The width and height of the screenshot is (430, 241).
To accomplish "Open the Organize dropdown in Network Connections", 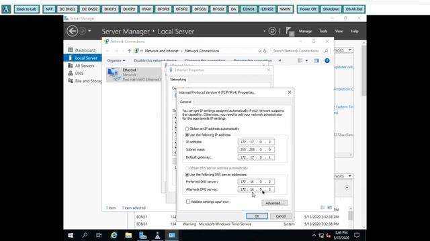I will click(x=116, y=60).
